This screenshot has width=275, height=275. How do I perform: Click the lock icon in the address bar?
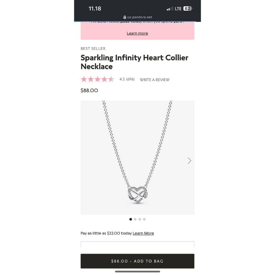tap(125, 17)
